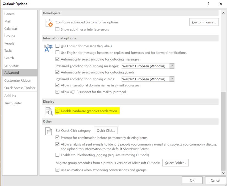Uncheck Disable hardware graphics acceleration
The image size is (227, 186).
coord(58,111)
